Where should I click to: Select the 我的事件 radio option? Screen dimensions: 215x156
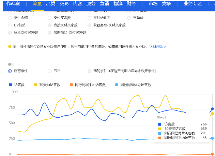click(x=89, y=71)
